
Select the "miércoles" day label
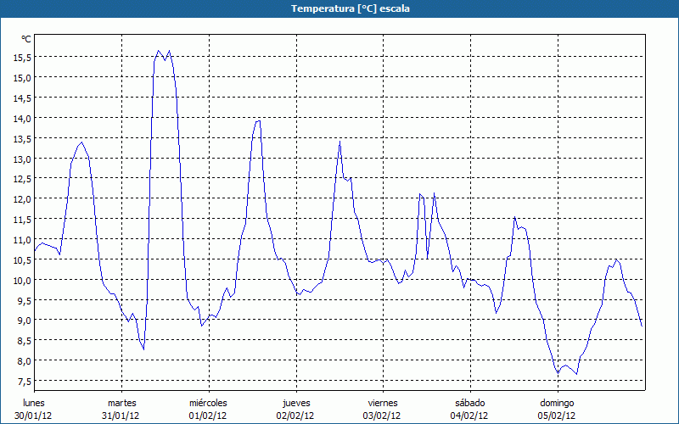pyautogui.click(x=208, y=403)
